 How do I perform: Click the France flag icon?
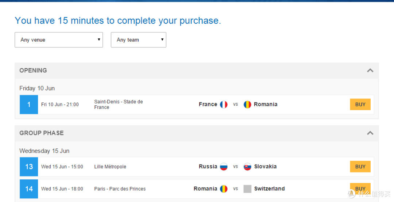224,105
